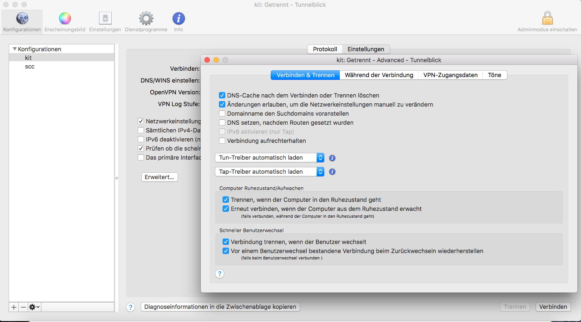
Task: Click the Info toolbar icon
Action: point(179,19)
